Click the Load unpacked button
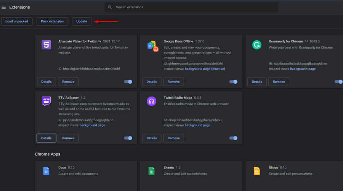This screenshot has height=191, width=343. coord(17,21)
